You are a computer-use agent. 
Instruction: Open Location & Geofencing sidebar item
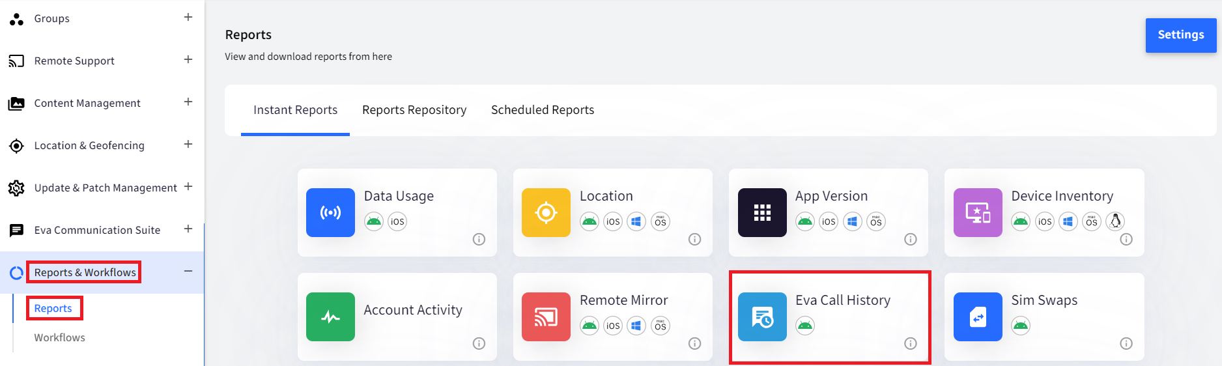(x=89, y=145)
